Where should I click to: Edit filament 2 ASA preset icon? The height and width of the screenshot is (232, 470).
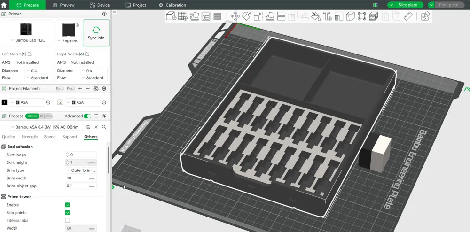point(104,102)
